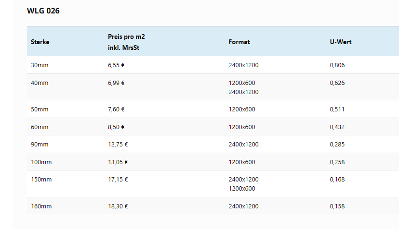Select the 17,15 € price cell

pyautogui.click(x=118, y=180)
